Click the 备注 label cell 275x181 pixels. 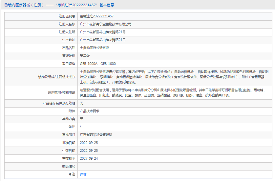point(41,127)
